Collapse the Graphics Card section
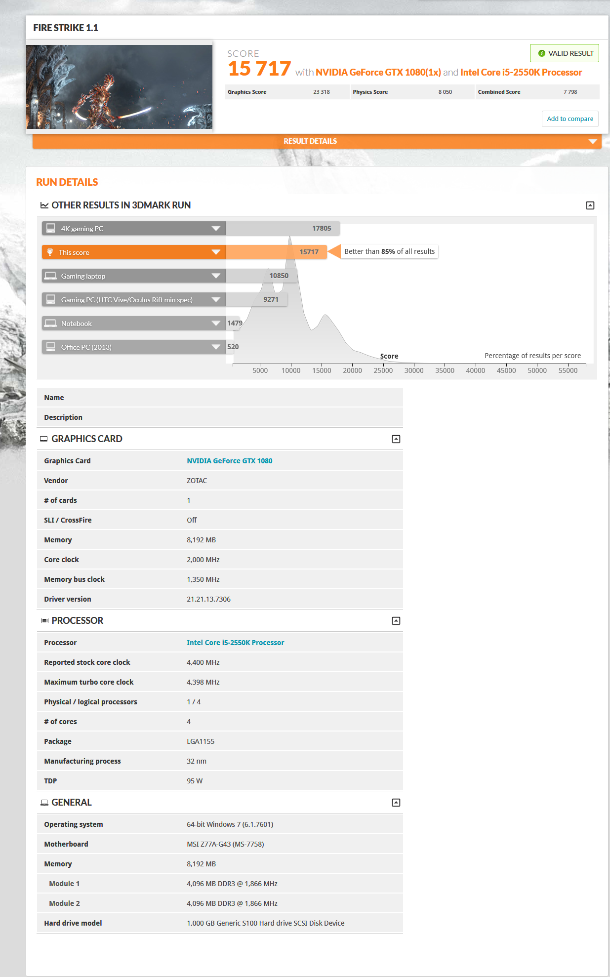The width and height of the screenshot is (610, 977). click(x=396, y=439)
